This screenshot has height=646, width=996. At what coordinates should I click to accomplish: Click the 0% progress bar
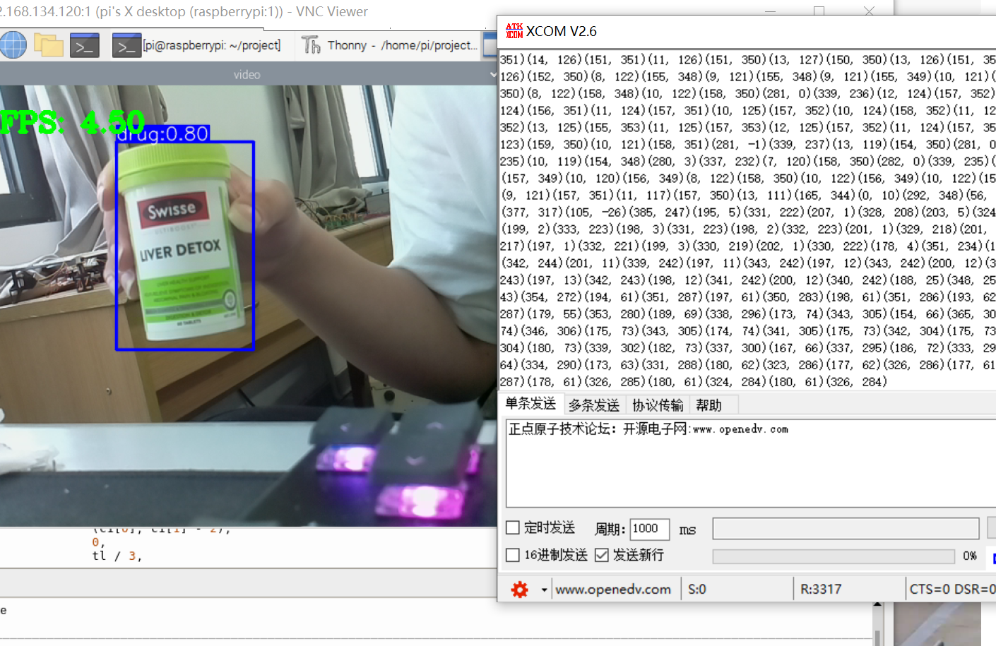pos(834,556)
